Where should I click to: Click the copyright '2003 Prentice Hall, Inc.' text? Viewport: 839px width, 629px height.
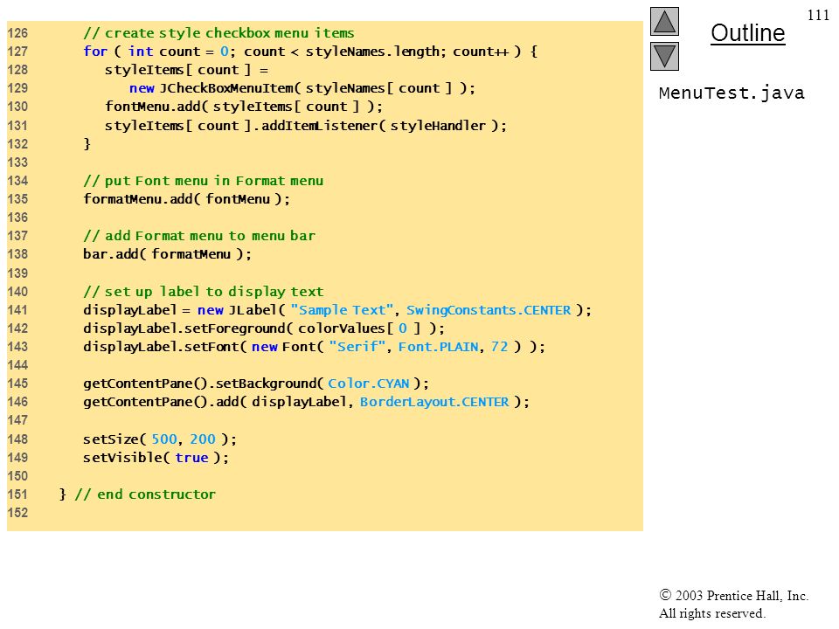click(x=734, y=595)
